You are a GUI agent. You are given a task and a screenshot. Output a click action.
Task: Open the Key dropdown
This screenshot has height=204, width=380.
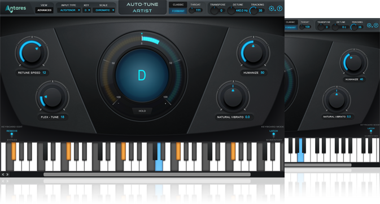87,10
